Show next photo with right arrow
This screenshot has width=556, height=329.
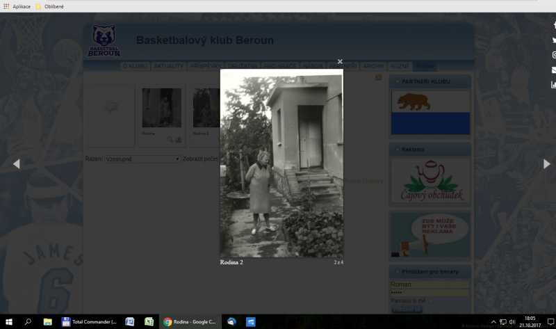[x=547, y=164]
